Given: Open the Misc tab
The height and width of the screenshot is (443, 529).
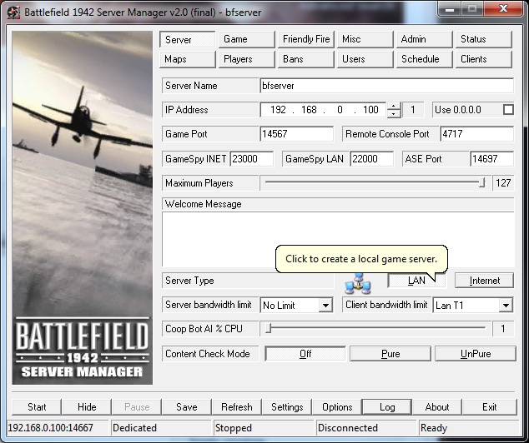Looking at the screenshot, I should (365, 39).
